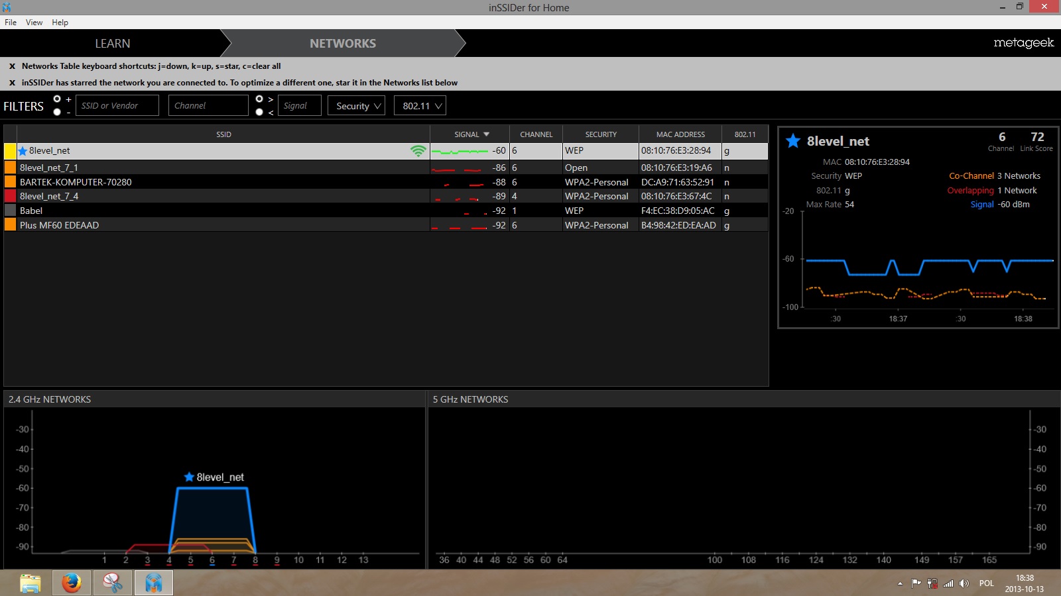Click the volume icon in system tray
Viewport: 1061px width, 596px height.
[x=964, y=583]
